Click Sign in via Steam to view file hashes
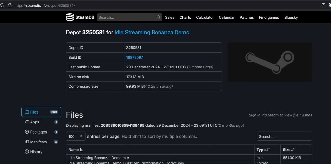The width and height of the screenshot is (331, 164). coord(280,115)
